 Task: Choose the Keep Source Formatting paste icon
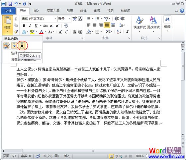point(6,45)
